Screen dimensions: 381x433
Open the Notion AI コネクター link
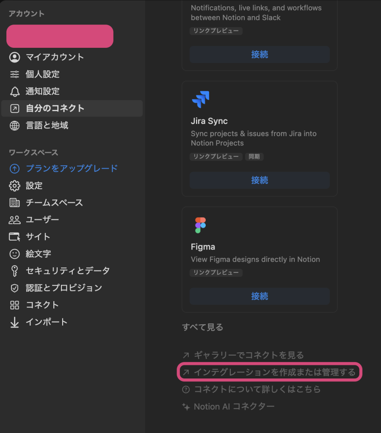pos(234,406)
